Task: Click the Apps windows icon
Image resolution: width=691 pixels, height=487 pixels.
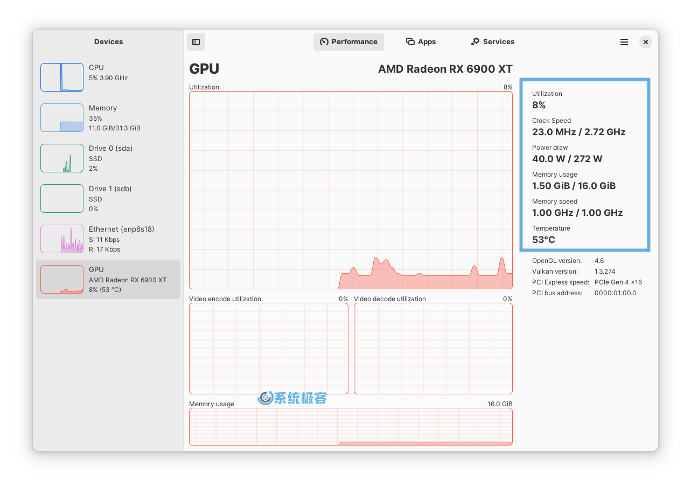Action: (x=410, y=41)
